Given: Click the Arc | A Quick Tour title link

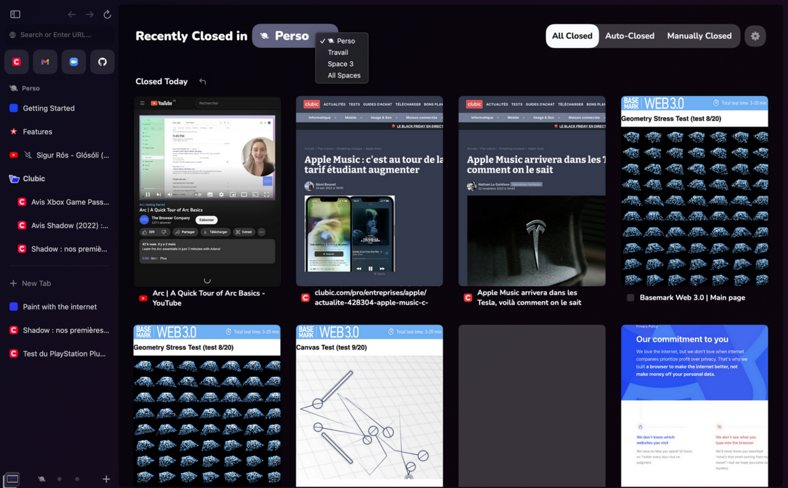Looking at the screenshot, I should tap(209, 298).
